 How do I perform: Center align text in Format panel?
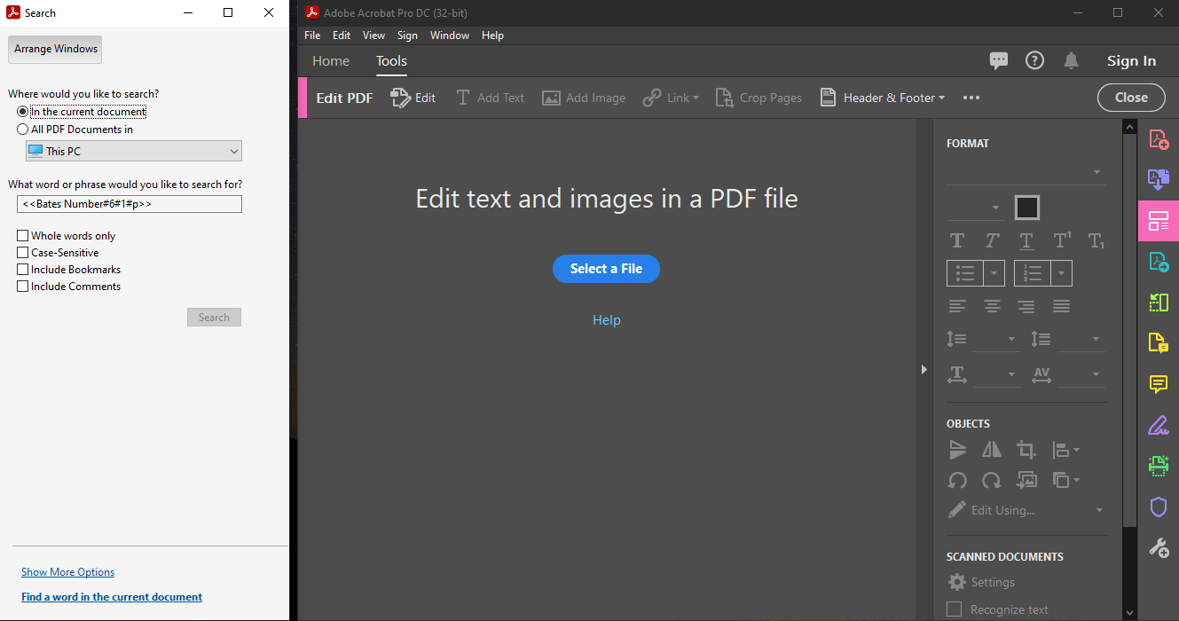pyautogui.click(x=992, y=306)
